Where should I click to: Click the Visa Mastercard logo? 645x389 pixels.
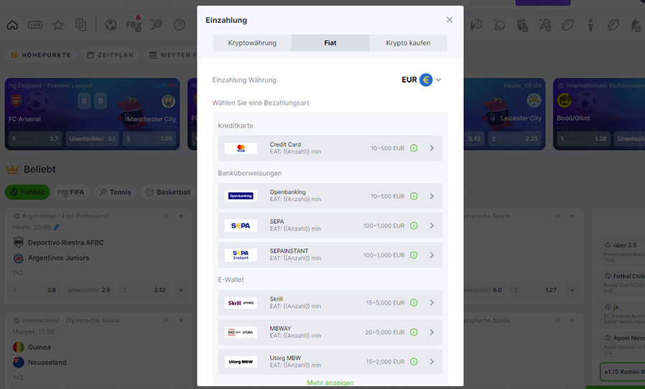coord(241,148)
